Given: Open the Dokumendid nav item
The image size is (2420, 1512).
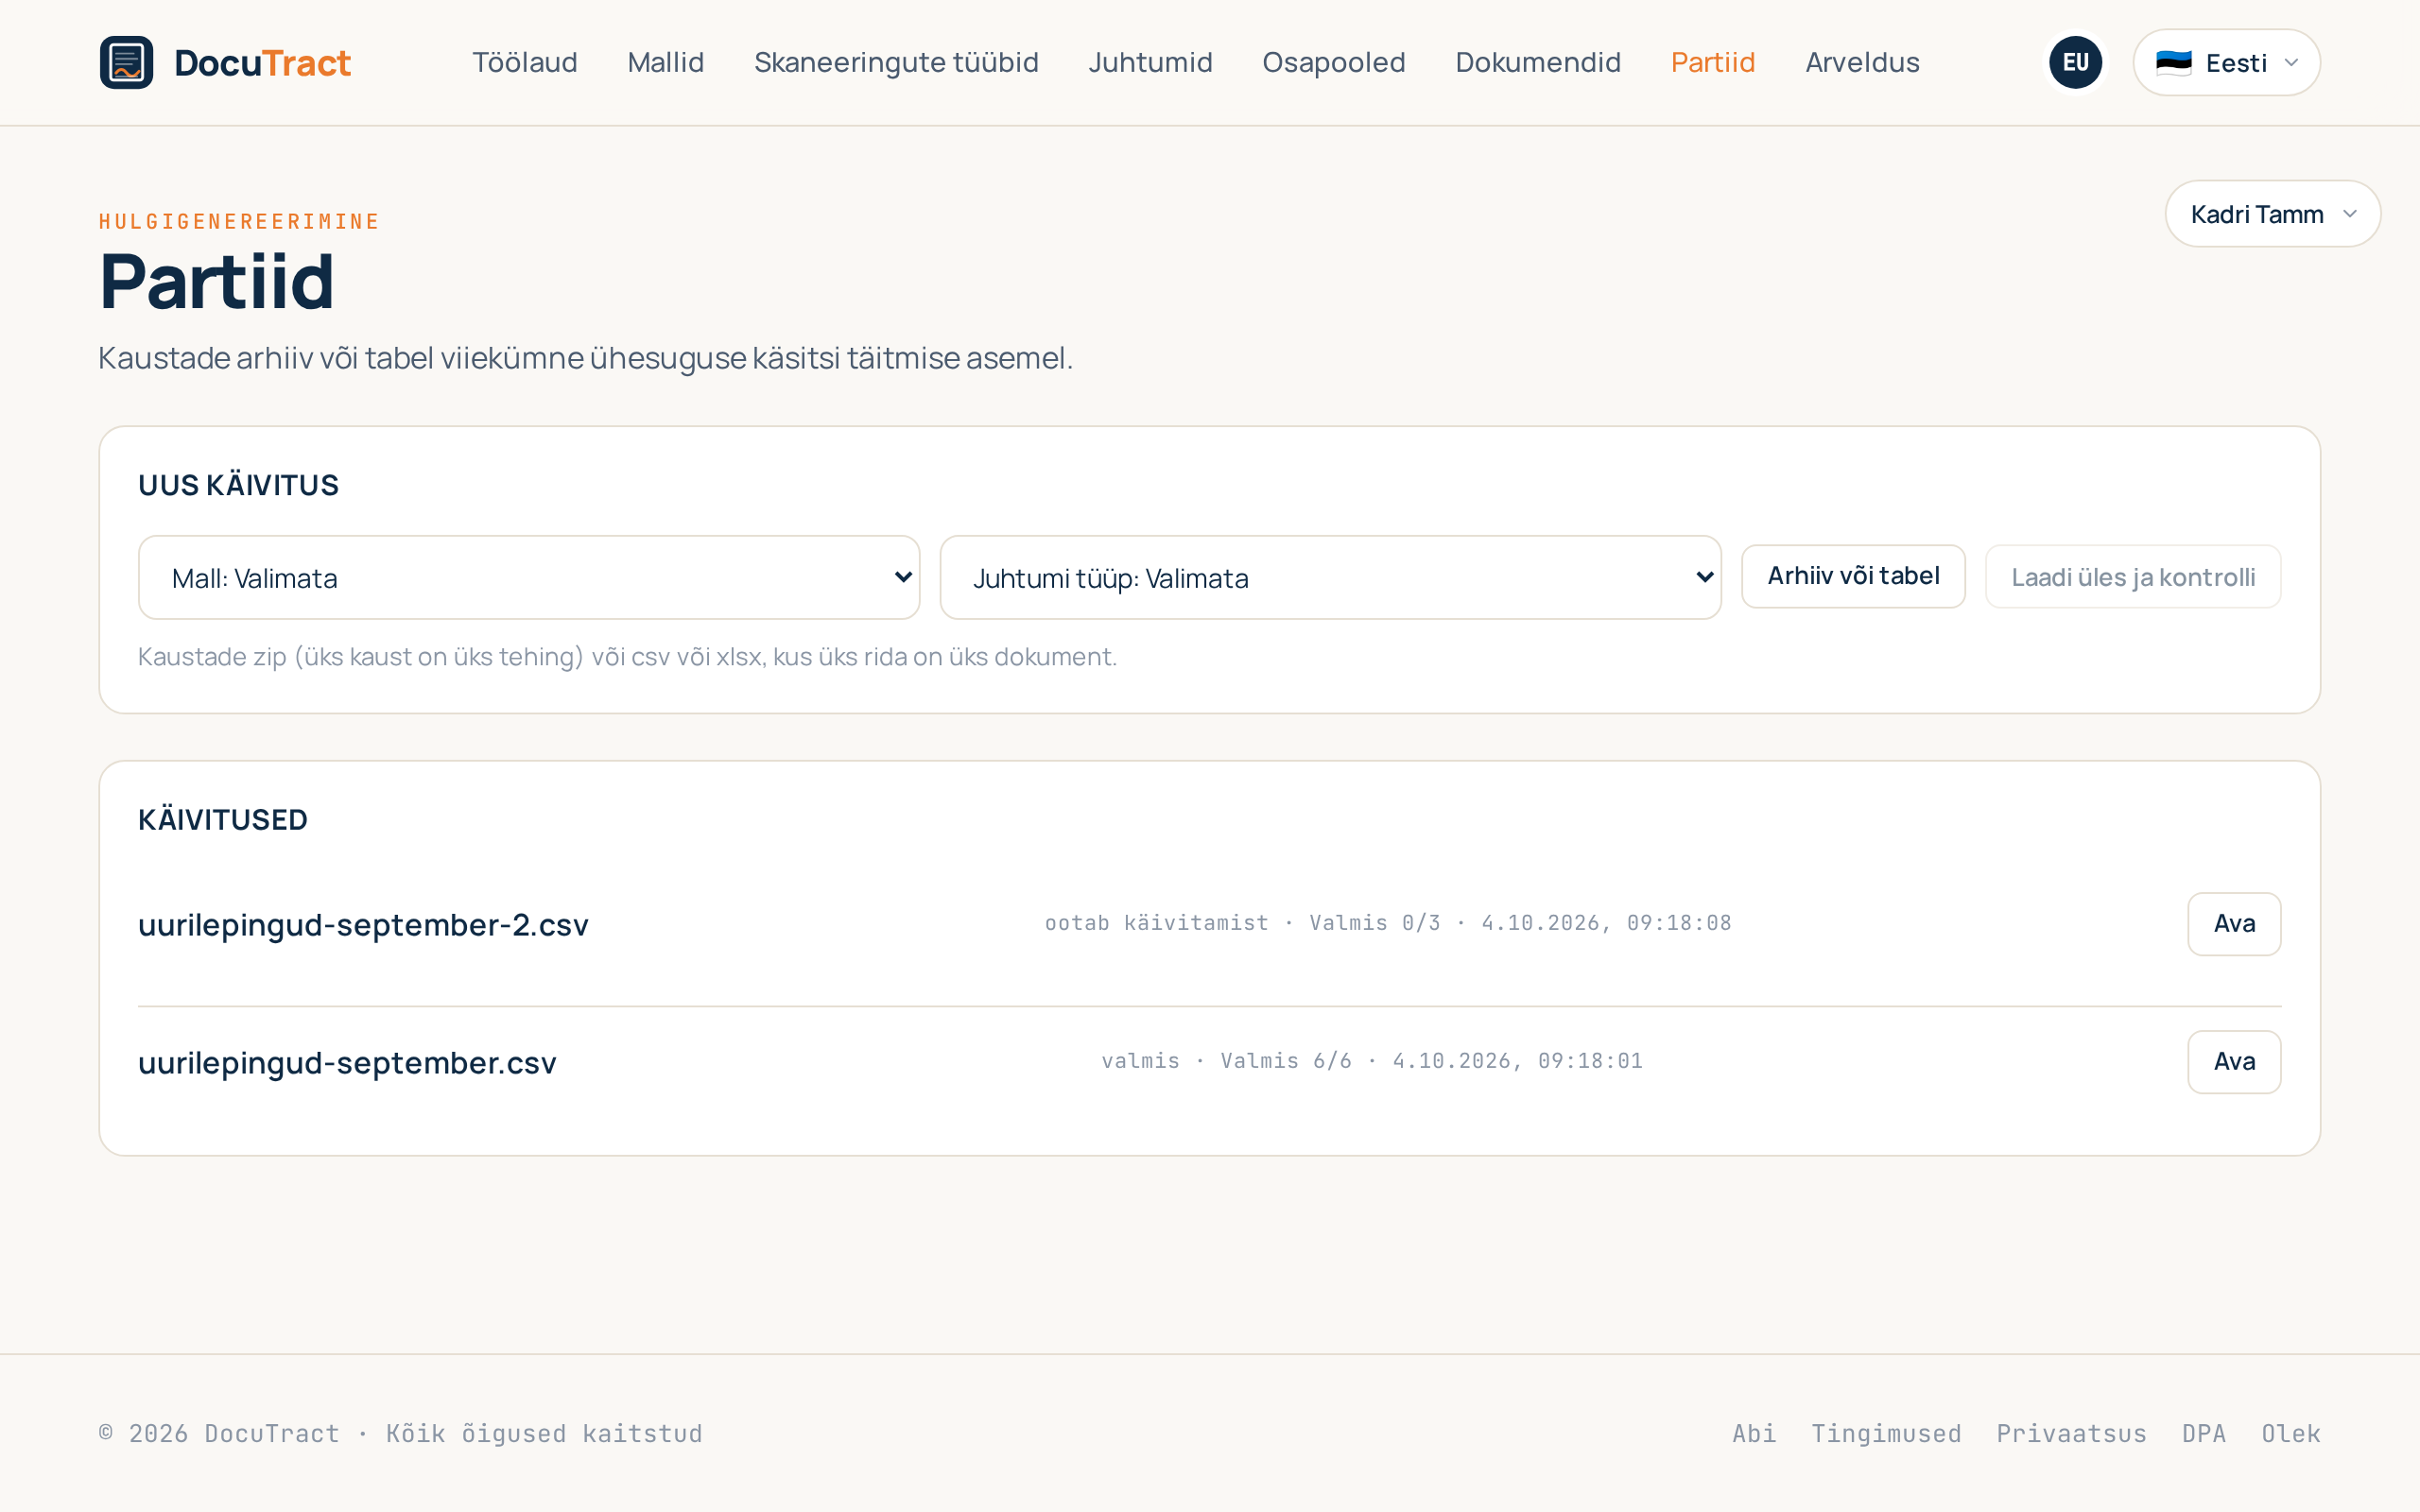Looking at the screenshot, I should point(1538,62).
